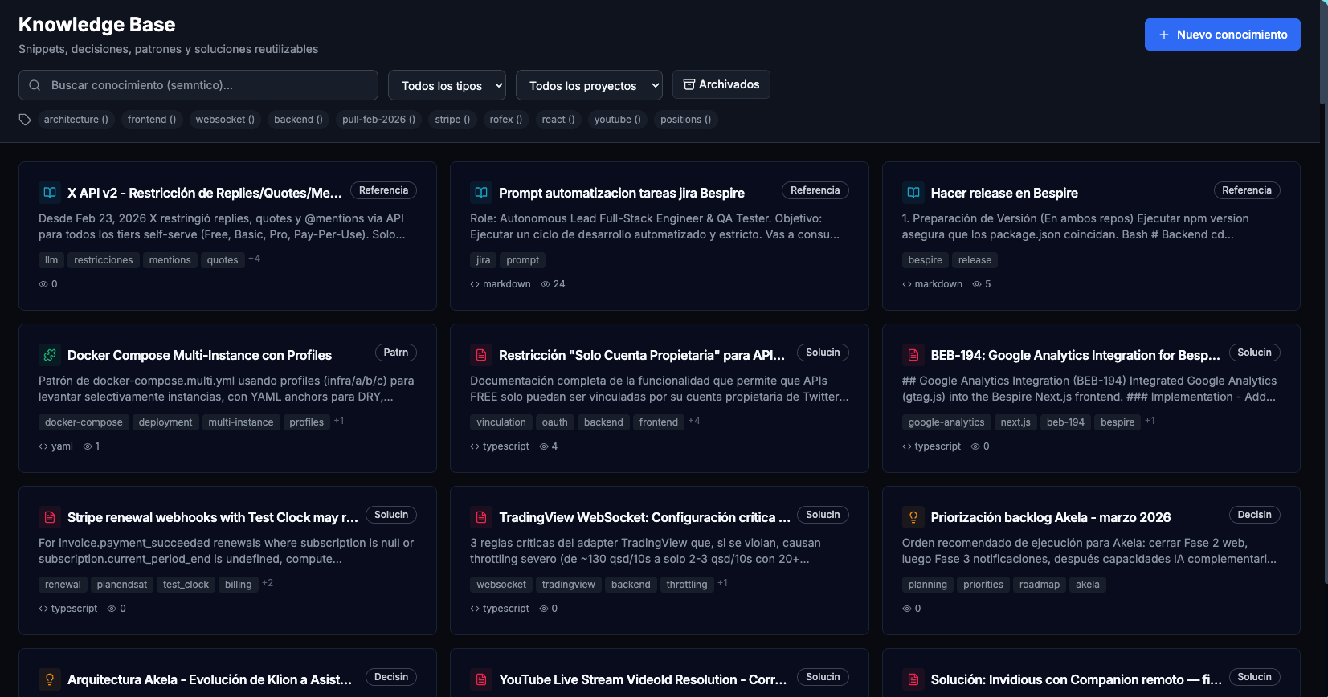Filter by websocket tag chip in filter bar
This screenshot has width=1328, height=697.
click(x=225, y=120)
